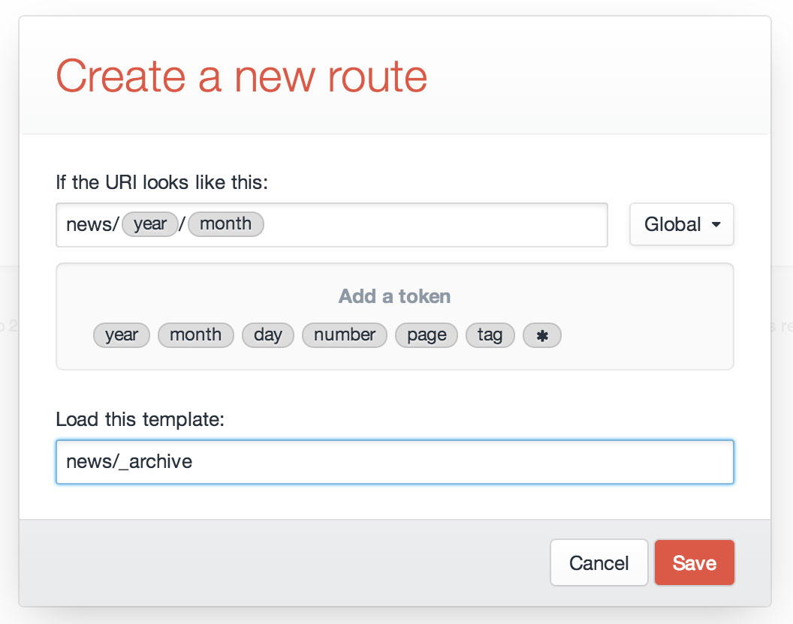Select the "year" token inside the URI field
793x624 pixels.
[149, 223]
